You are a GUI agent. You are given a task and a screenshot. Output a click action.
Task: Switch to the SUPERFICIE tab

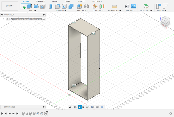click(x=40, y=1)
